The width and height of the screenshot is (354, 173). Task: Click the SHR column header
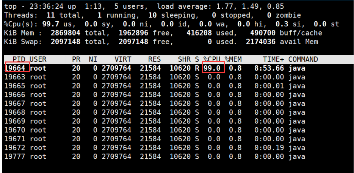(184, 59)
